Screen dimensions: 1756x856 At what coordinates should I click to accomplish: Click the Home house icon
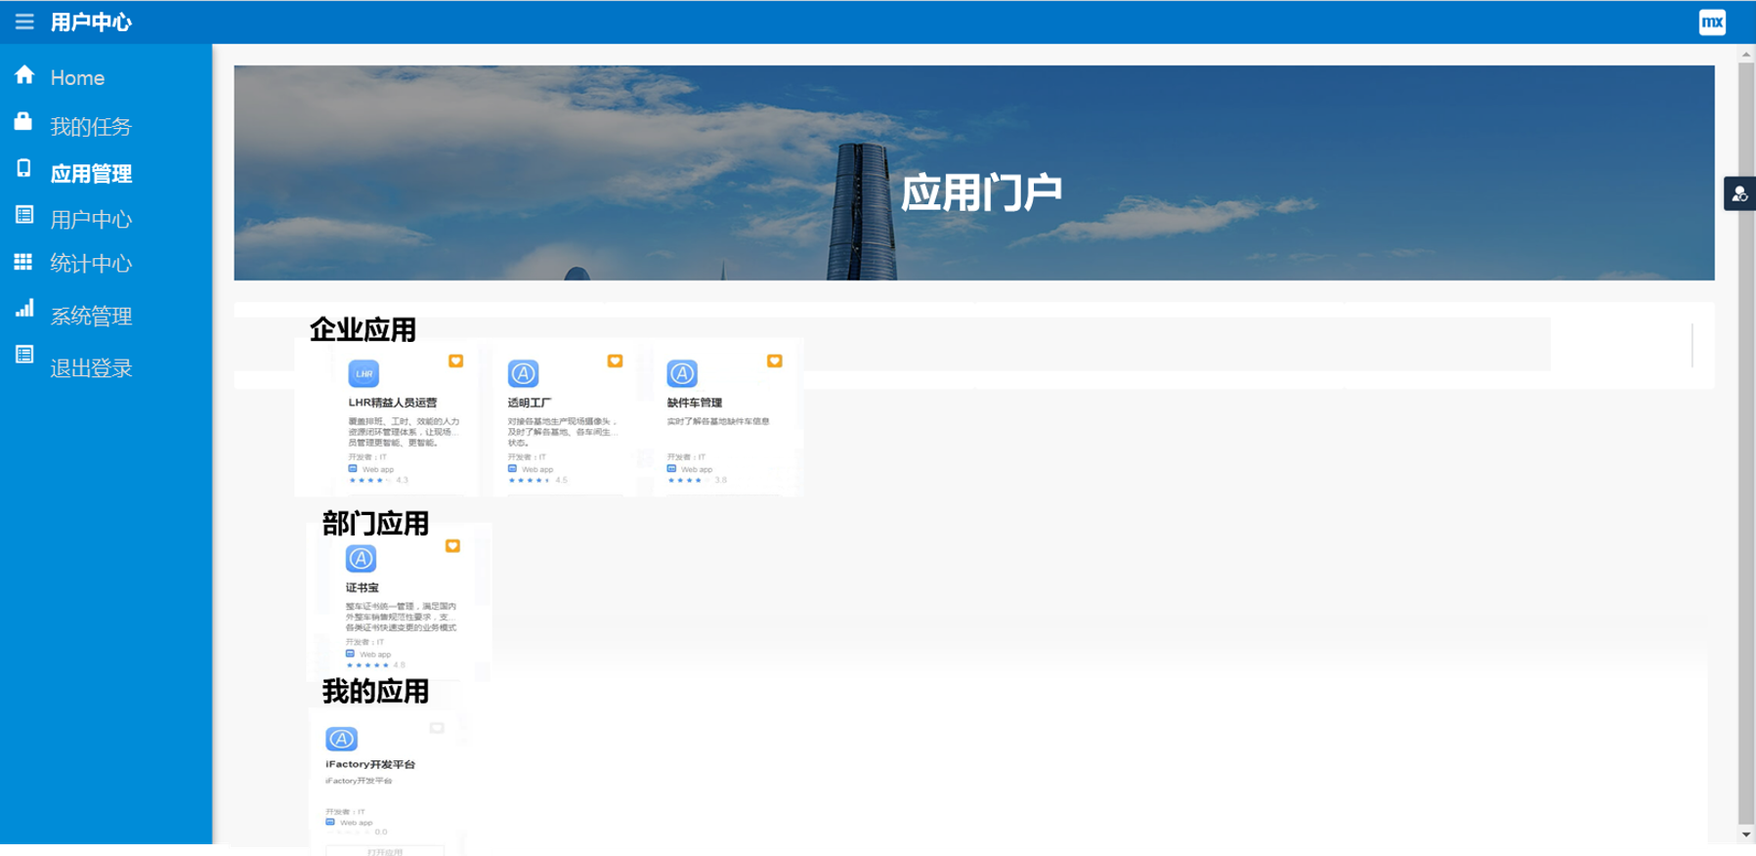tap(24, 75)
